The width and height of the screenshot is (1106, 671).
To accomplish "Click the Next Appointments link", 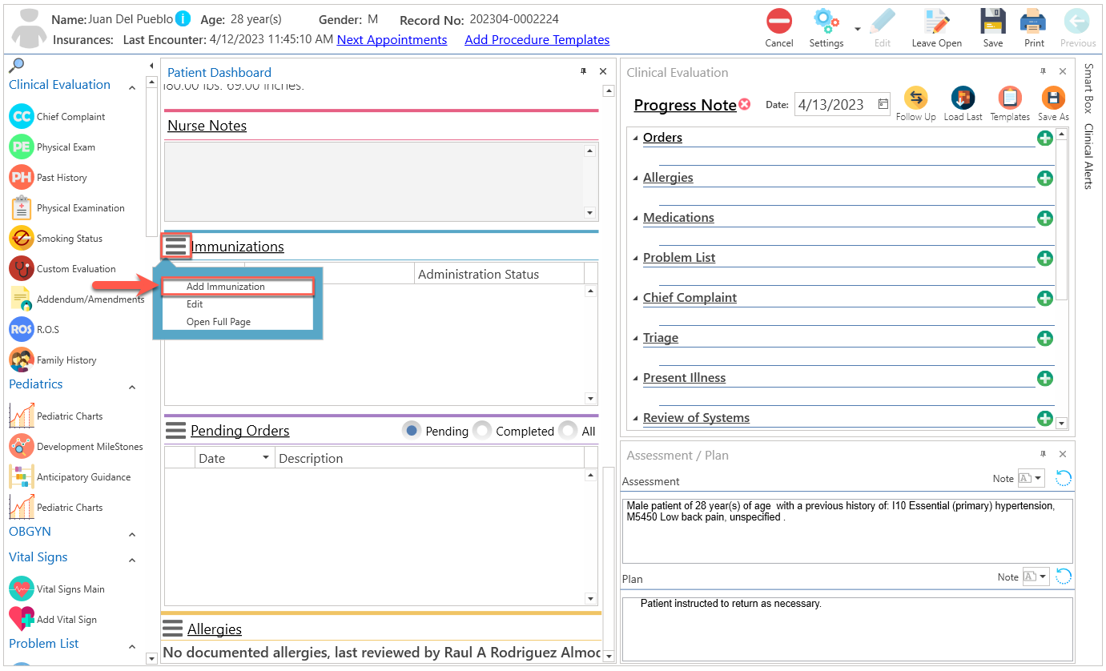I will pos(392,39).
